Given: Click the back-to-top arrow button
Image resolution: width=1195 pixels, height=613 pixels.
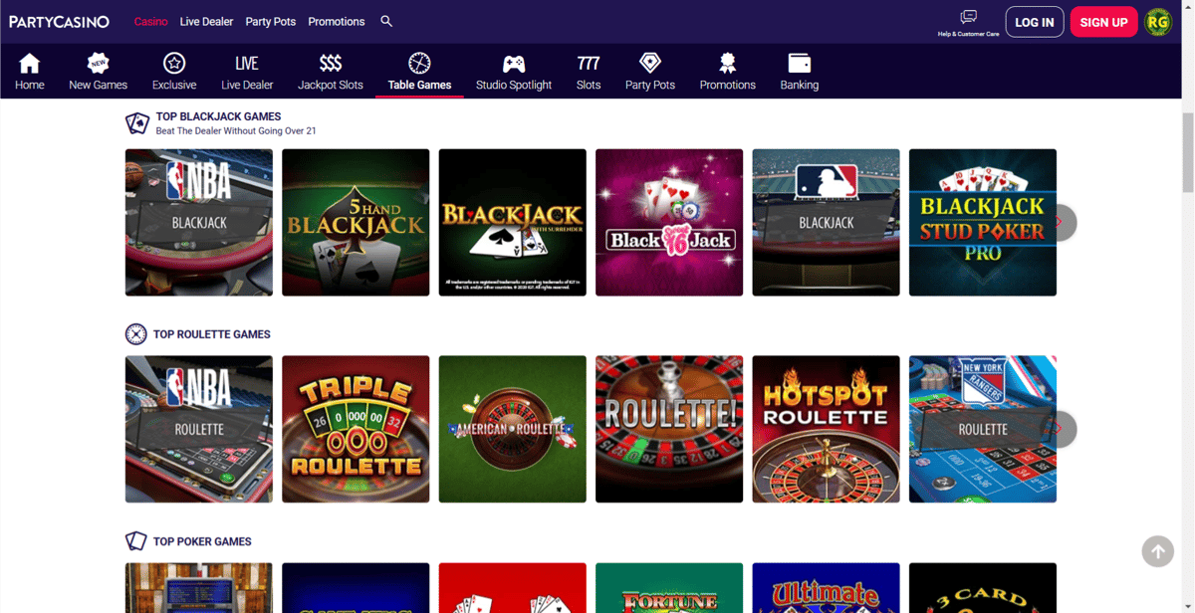Looking at the screenshot, I should click(1157, 551).
